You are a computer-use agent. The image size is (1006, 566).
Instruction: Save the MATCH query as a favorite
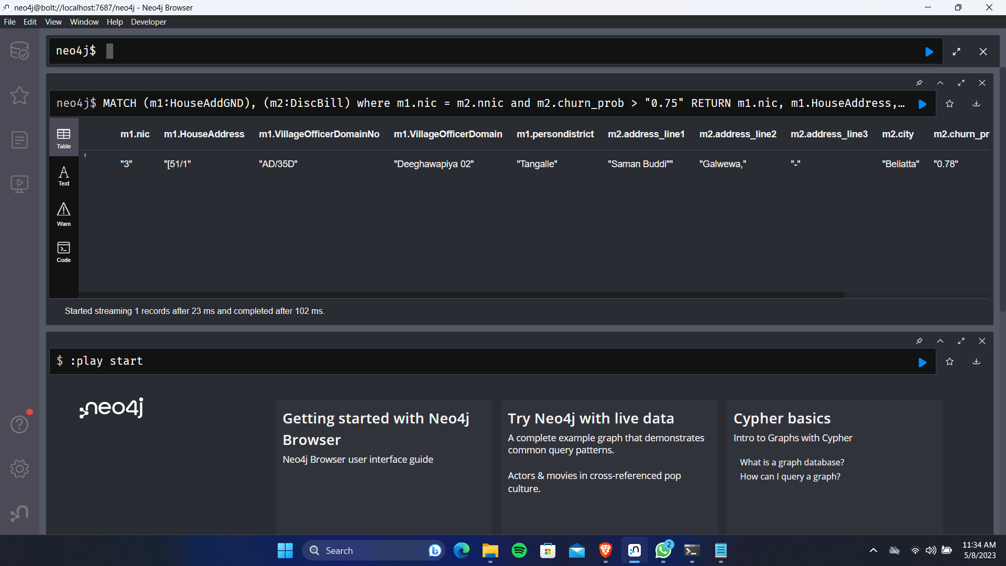tap(950, 103)
